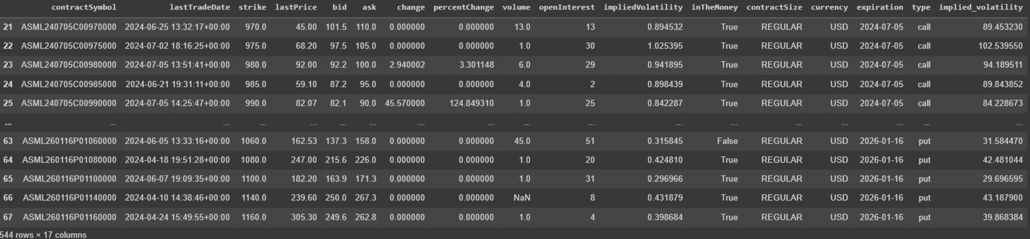This screenshot has height=239, width=1030.
Task: Select row index 22
Action: 8,46
